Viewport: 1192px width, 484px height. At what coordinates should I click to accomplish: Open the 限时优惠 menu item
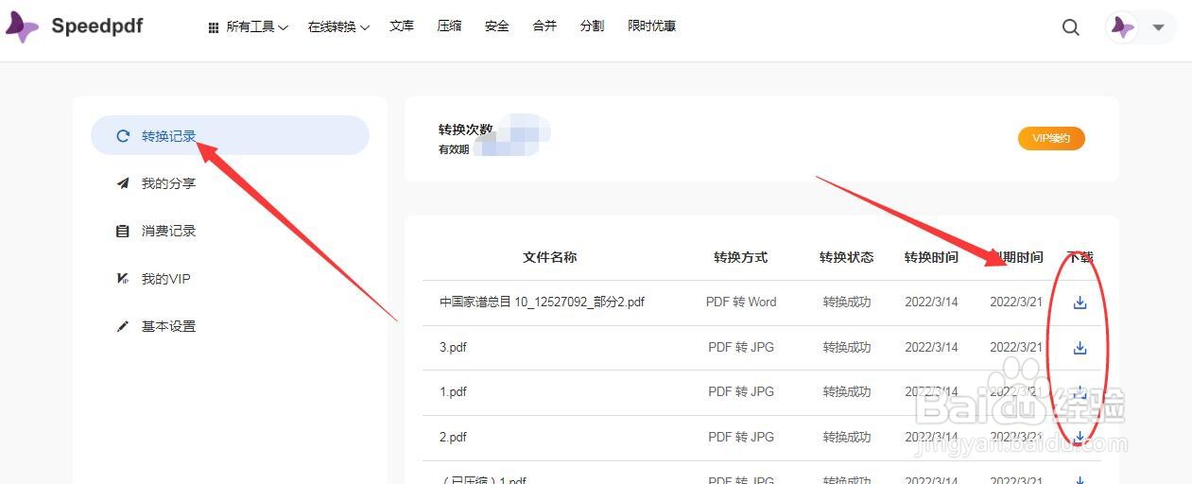651,26
